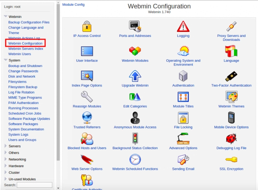Click the Upgrade Webmin blue arrow icon
Image resolution: width=258 pixels, height=190 pixels.
135,76
